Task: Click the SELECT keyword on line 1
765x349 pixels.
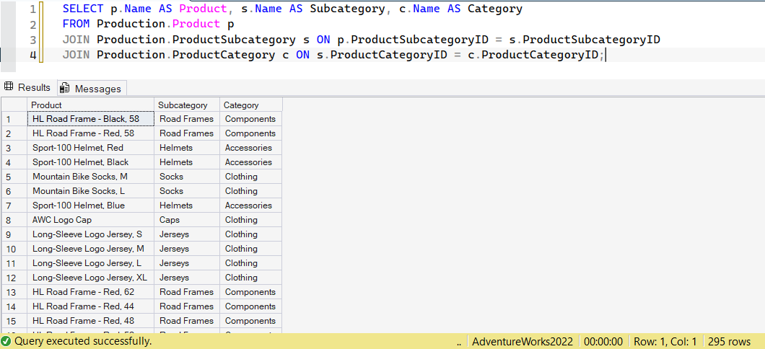Action: pyautogui.click(x=83, y=9)
